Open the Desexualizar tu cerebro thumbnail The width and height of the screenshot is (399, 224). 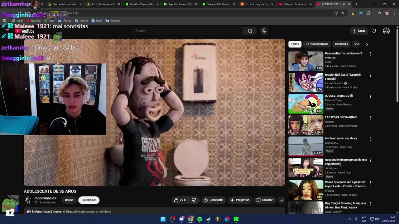click(306, 61)
